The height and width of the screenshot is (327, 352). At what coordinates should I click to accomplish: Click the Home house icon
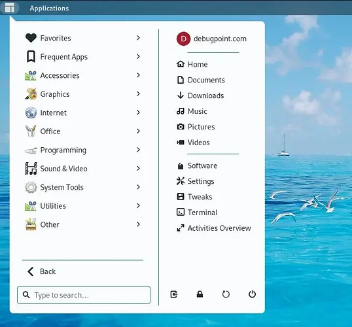(x=181, y=64)
